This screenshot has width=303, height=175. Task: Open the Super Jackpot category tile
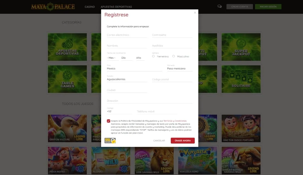pos(241,47)
